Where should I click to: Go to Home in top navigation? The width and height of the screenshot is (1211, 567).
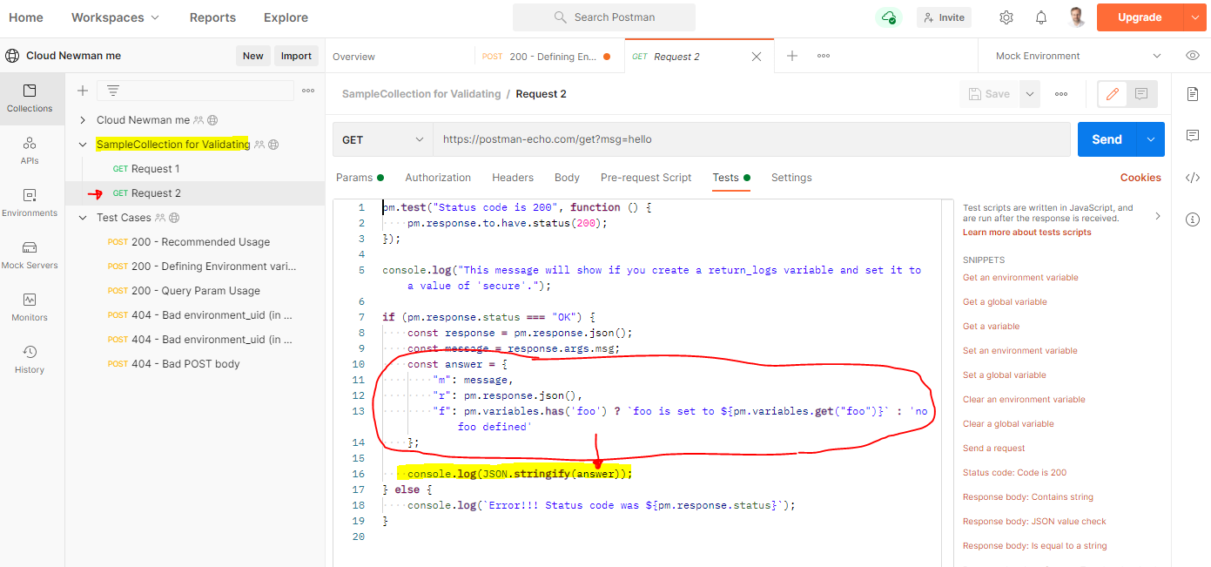26,17
